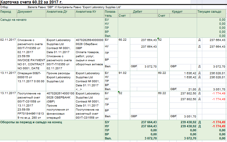Screen dimensions: 227x142
Task: Select the Сальдо на начало row label
Action: click(x=14, y=20)
